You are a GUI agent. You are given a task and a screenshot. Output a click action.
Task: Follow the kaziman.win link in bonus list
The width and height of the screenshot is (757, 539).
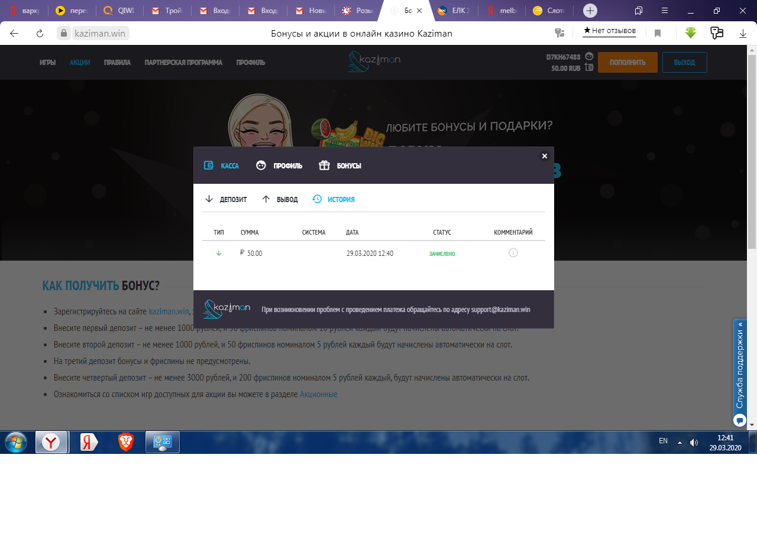coord(169,311)
